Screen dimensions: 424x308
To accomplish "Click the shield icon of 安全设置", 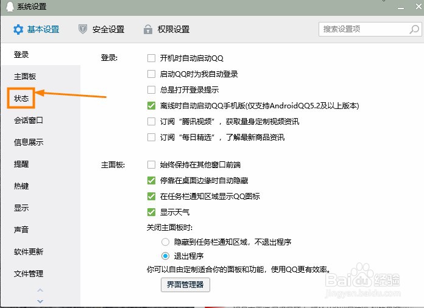I will tap(82, 29).
